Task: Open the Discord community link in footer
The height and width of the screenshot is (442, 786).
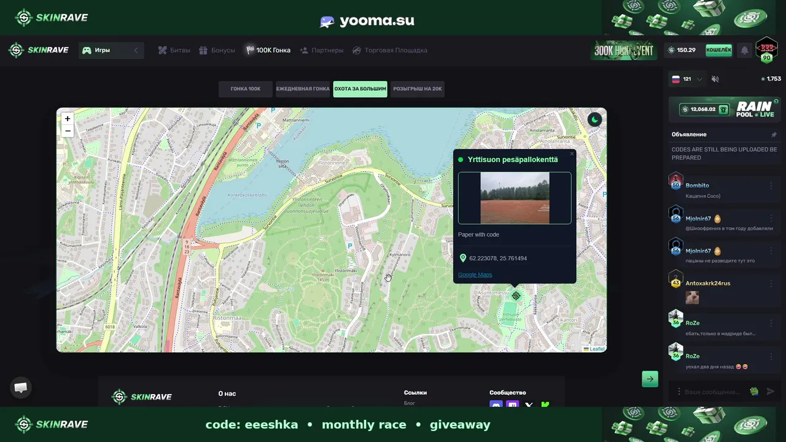Action: [496, 405]
